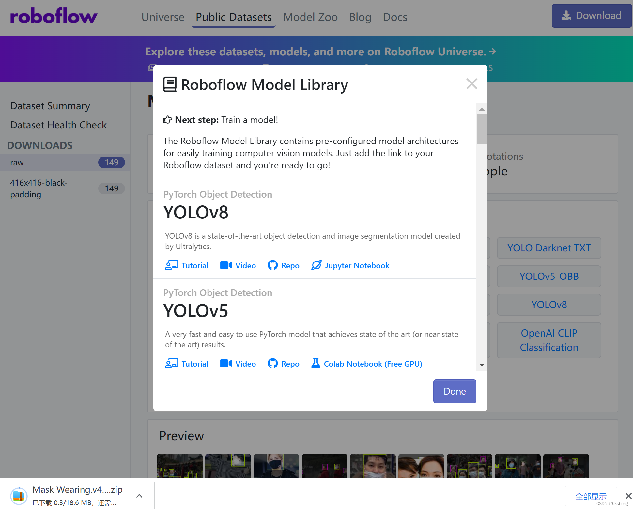This screenshot has height=509, width=633.
Task: Open the YOLOv8 GitHub Repo icon
Action: pyautogui.click(x=272, y=265)
